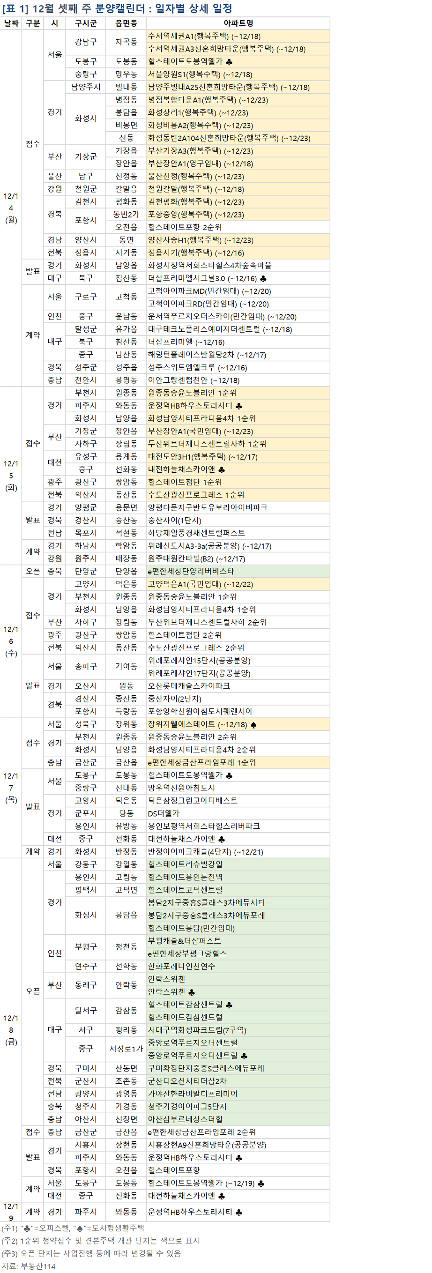Click the 힐스테이트리슈빌강일 apartment name
Image resolution: width=432 pixels, height=1273 pixels.
click(x=185, y=864)
